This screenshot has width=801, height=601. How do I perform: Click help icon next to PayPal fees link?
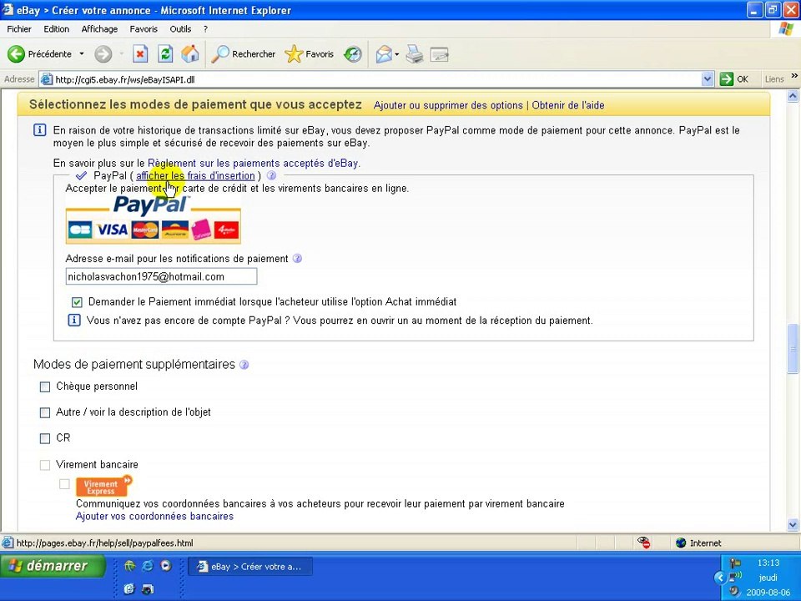click(272, 176)
